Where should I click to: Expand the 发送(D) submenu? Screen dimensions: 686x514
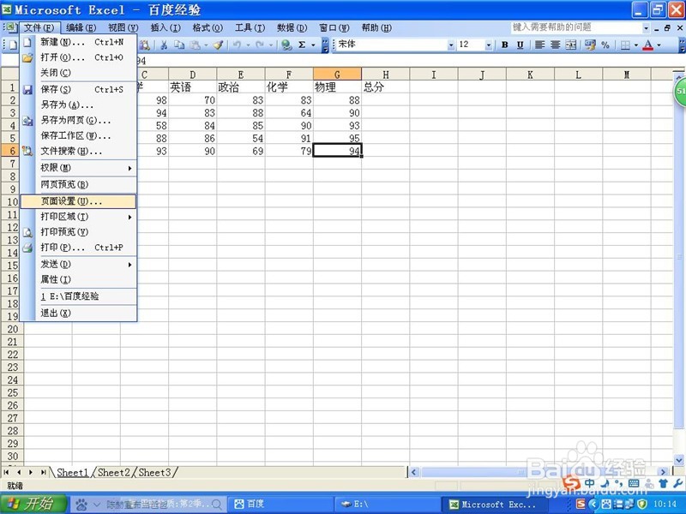(x=79, y=265)
